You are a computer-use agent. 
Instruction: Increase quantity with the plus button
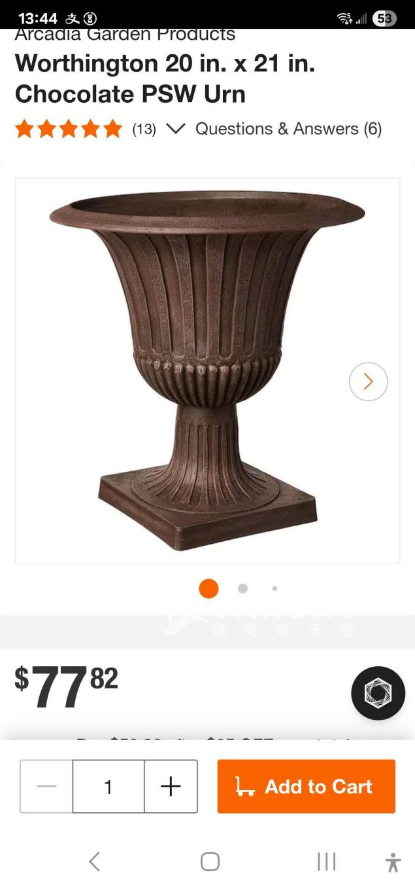pyautogui.click(x=171, y=786)
